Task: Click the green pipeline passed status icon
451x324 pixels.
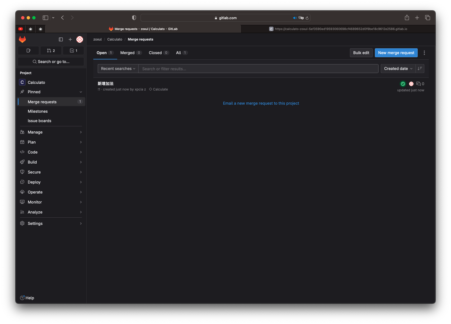Action: pos(403,84)
